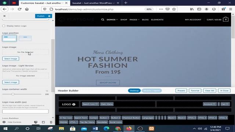Screen dimensions: 235x132
Task: Pick the Search Form element
Action: click(81, 118)
